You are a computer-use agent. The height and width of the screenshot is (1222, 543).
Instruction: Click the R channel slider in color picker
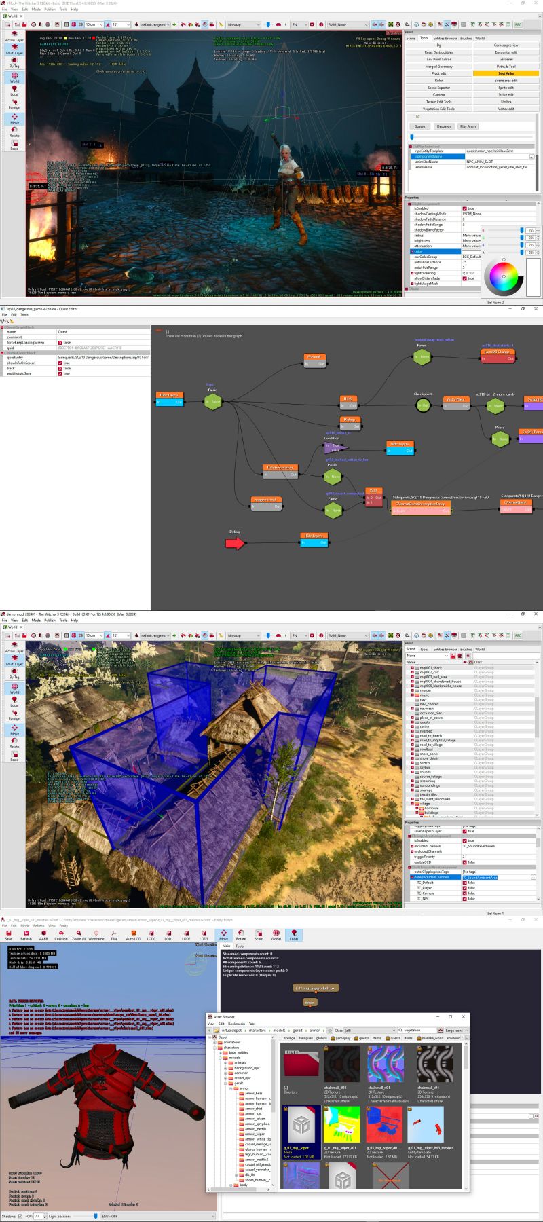[504, 230]
